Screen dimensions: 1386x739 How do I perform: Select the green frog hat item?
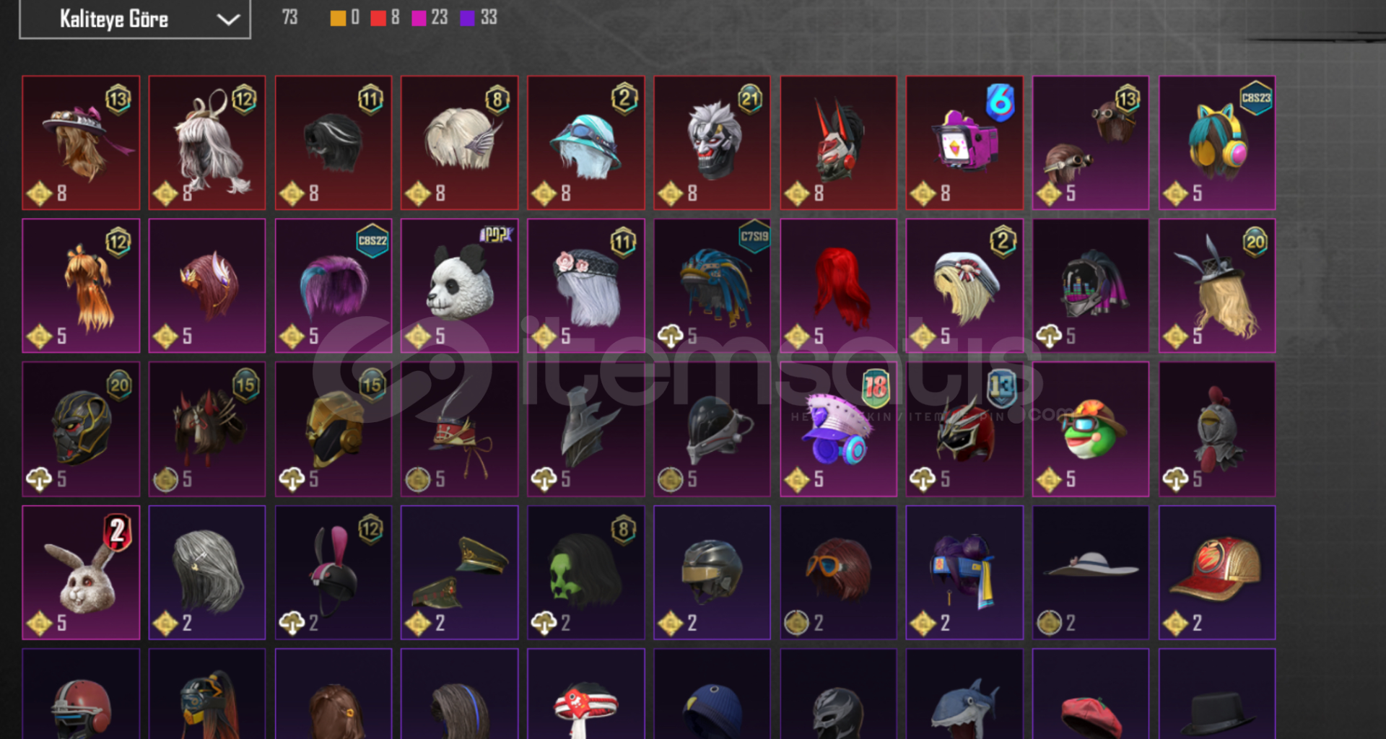[1090, 429]
